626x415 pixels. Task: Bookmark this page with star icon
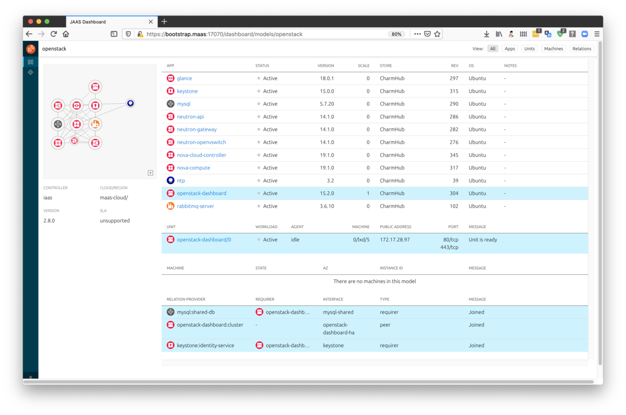coord(437,34)
